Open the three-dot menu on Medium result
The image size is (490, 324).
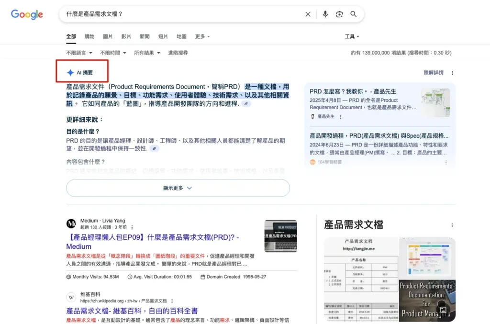[x=132, y=227]
